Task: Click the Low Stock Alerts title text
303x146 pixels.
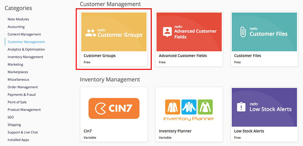Action: tap(249, 131)
